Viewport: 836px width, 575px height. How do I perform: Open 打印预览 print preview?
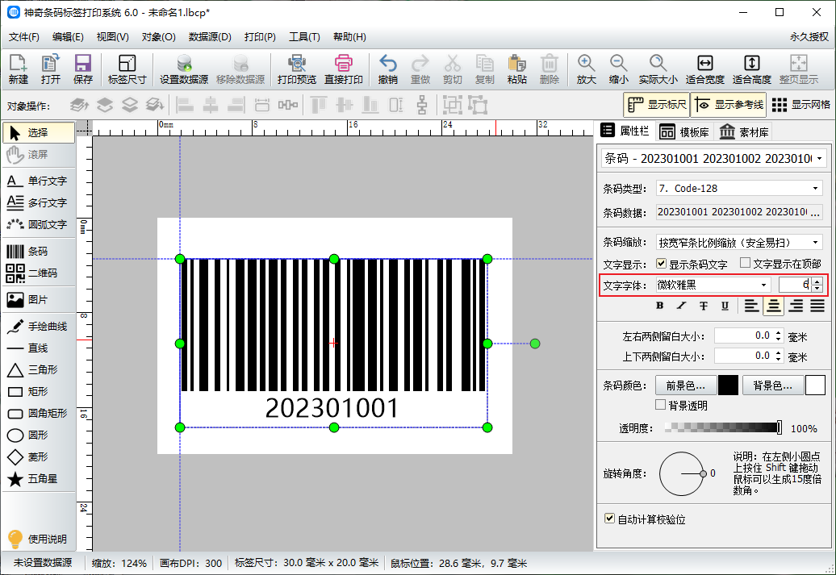coord(296,69)
